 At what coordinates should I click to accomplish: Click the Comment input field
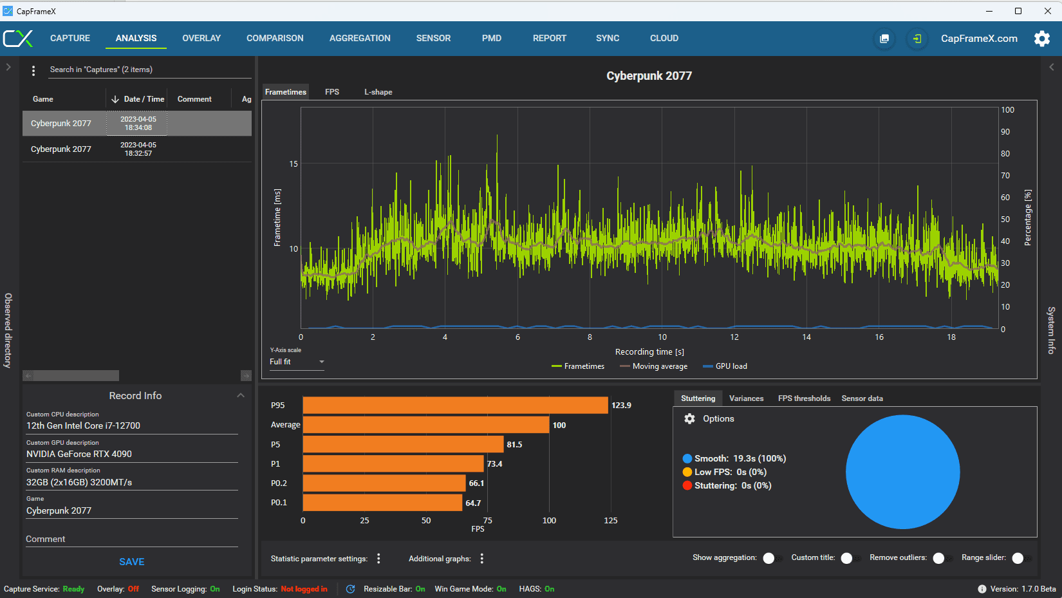pos(131,539)
